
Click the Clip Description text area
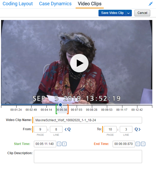pyautogui.click(x=88, y=157)
